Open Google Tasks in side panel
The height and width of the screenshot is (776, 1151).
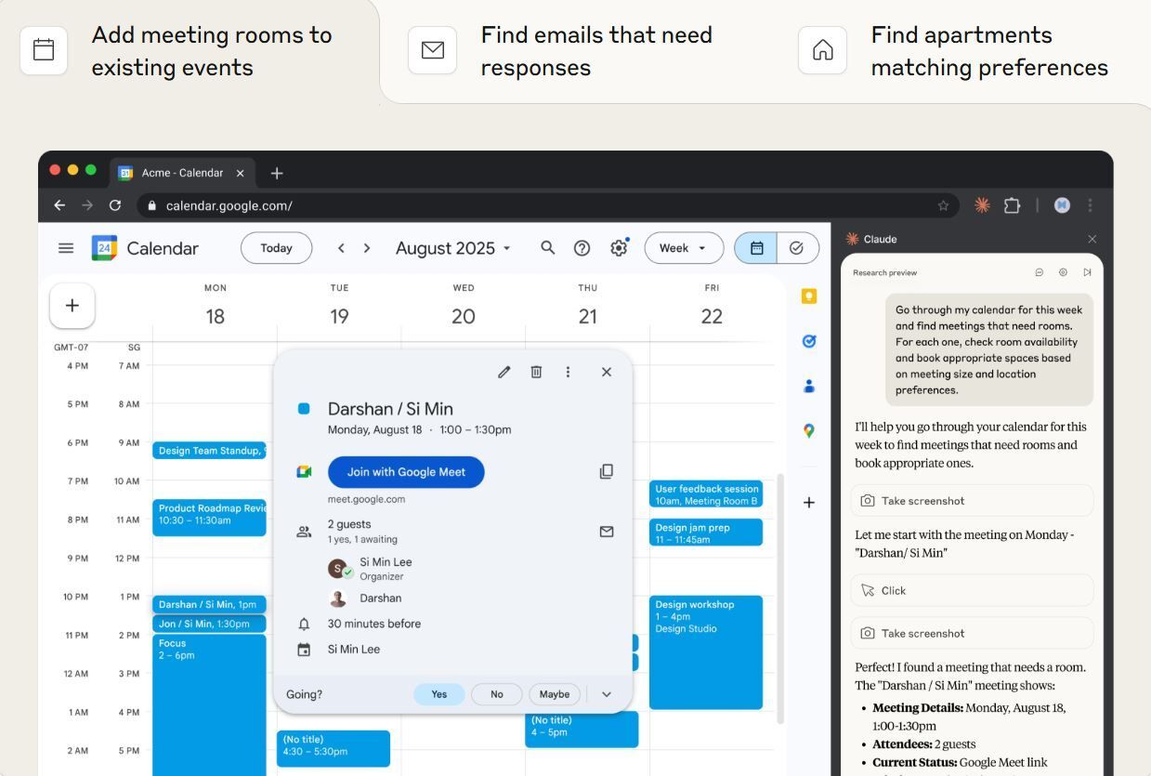(x=809, y=341)
